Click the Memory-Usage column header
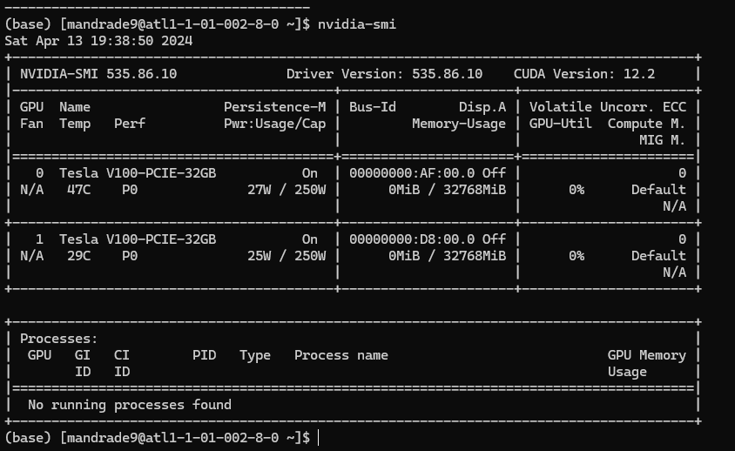Screen dimensions: 735x451 (459, 124)
